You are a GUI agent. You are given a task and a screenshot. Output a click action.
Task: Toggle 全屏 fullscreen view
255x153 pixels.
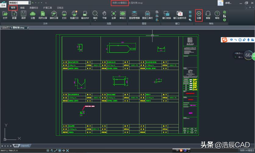(113, 15)
